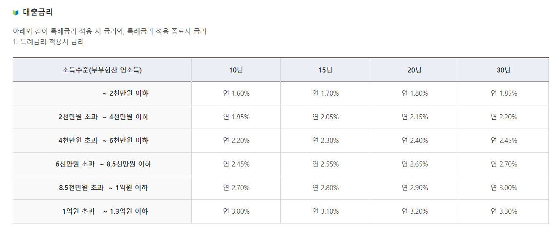The height and width of the screenshot is (231, 556).
Task: Click the 20년 column header
Action: 415,70
